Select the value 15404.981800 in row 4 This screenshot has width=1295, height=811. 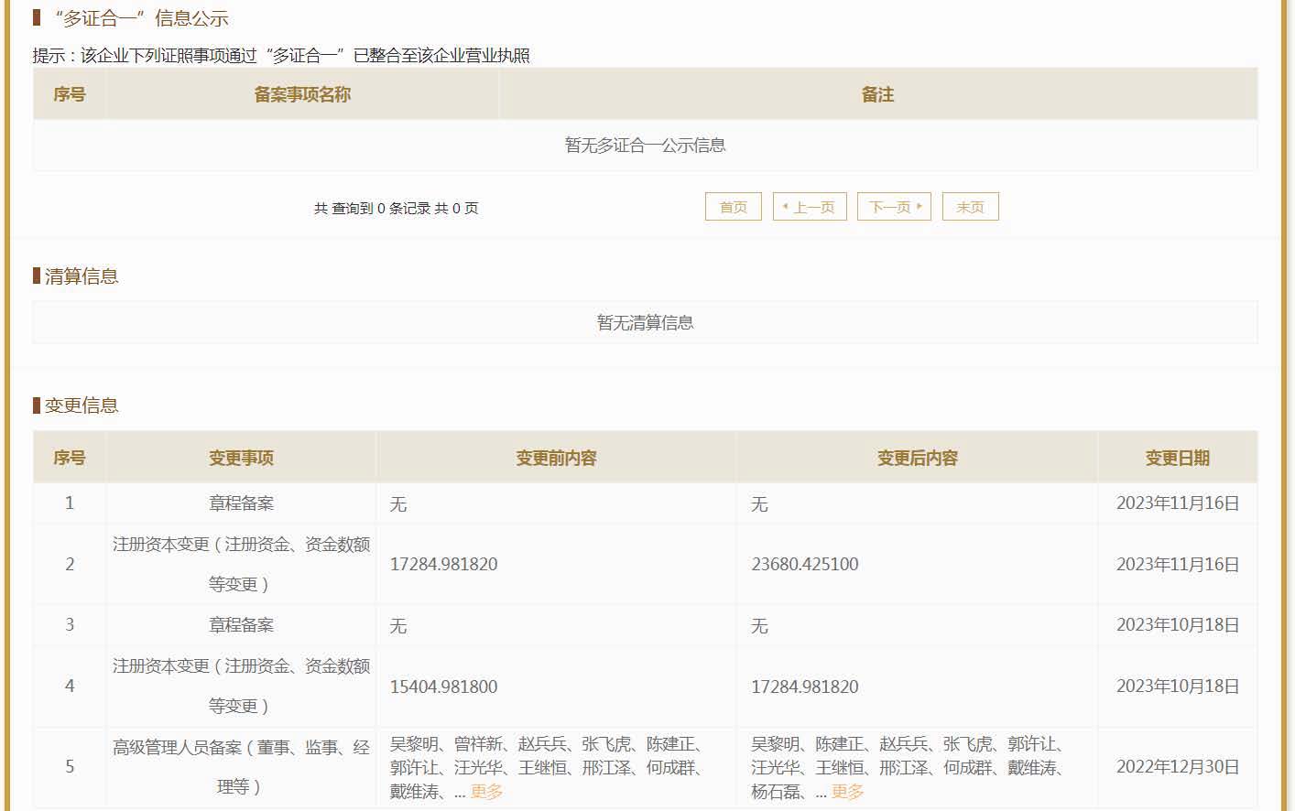pyautogui.click(x=443, y=687)
